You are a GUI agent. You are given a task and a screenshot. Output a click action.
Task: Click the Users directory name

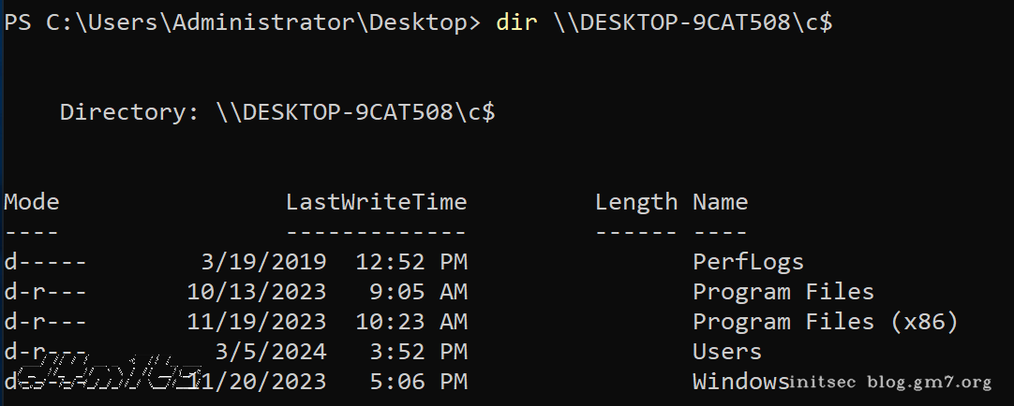(726, 352)
